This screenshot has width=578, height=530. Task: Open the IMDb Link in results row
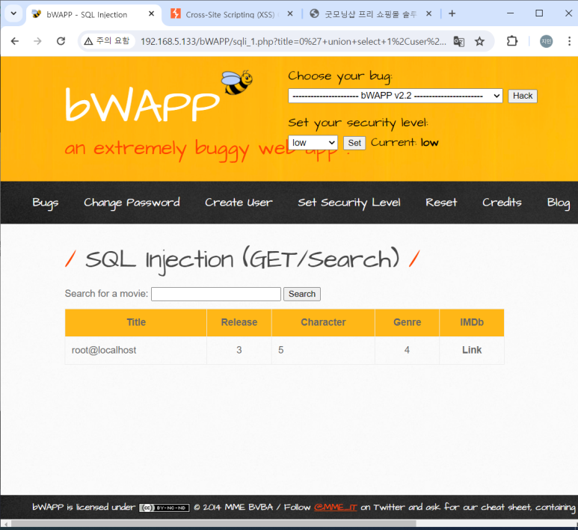472,350
